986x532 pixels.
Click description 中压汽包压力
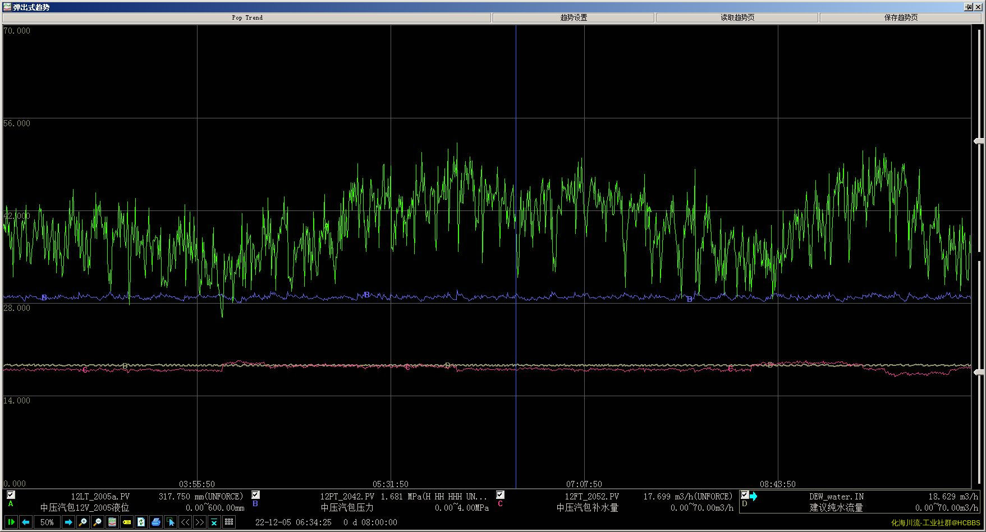click(x=347, y=508)
